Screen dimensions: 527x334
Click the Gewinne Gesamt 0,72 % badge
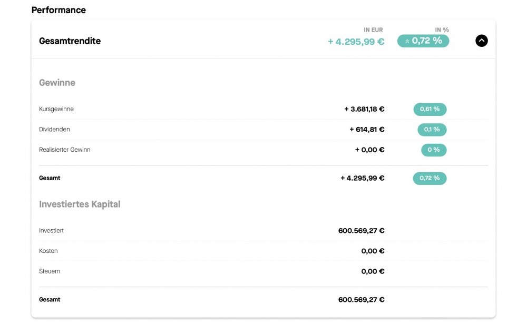click(x=430, y=179)
